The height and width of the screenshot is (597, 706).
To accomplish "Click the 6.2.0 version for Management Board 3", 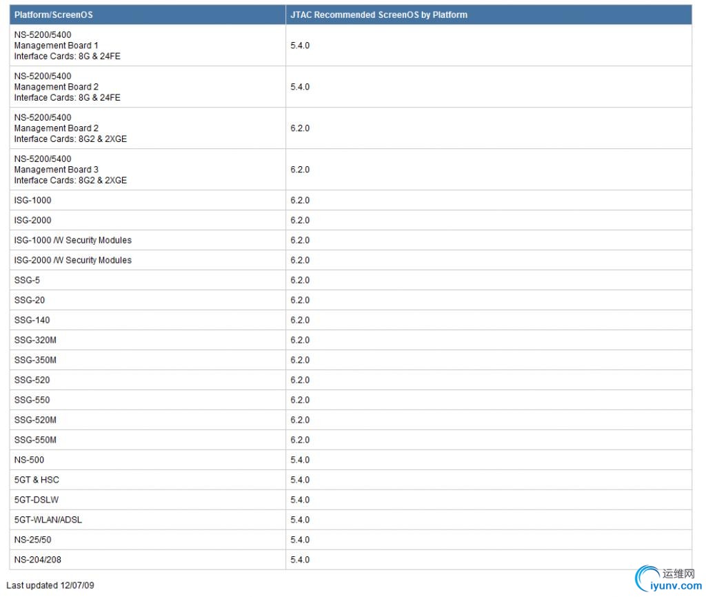I will point(300,170).
